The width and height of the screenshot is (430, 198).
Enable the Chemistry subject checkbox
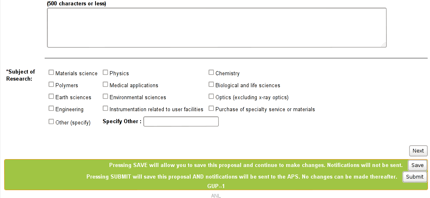click(x=211, y=73)
